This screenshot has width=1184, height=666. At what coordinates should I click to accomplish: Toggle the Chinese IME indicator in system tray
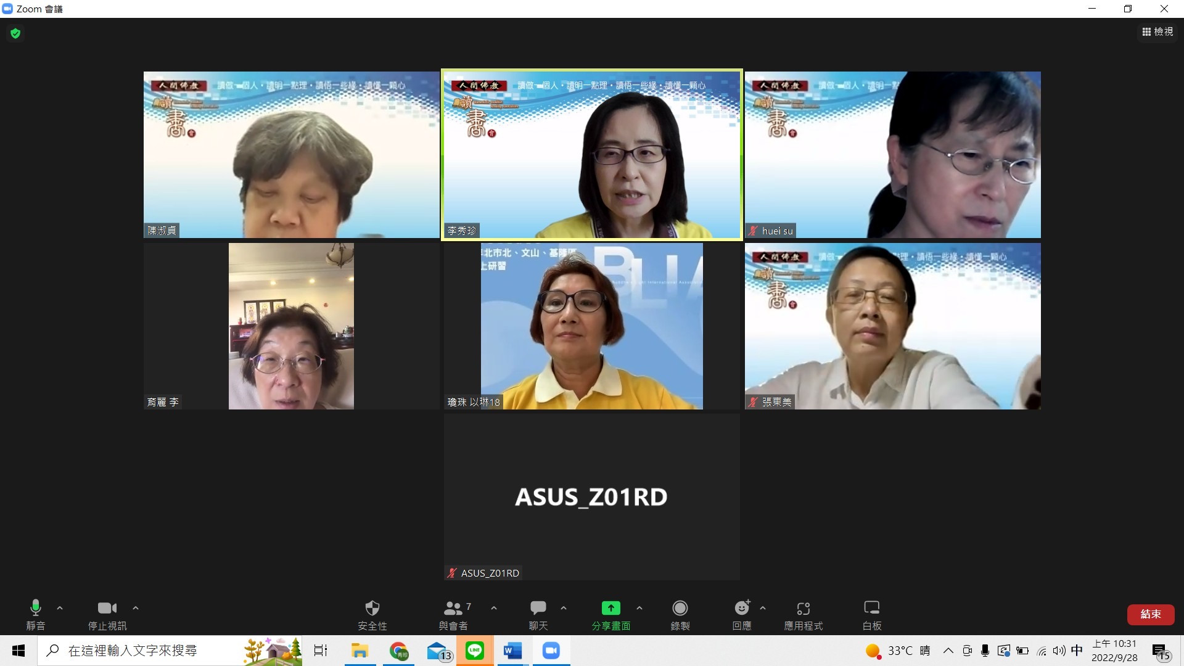(1077, 651)
